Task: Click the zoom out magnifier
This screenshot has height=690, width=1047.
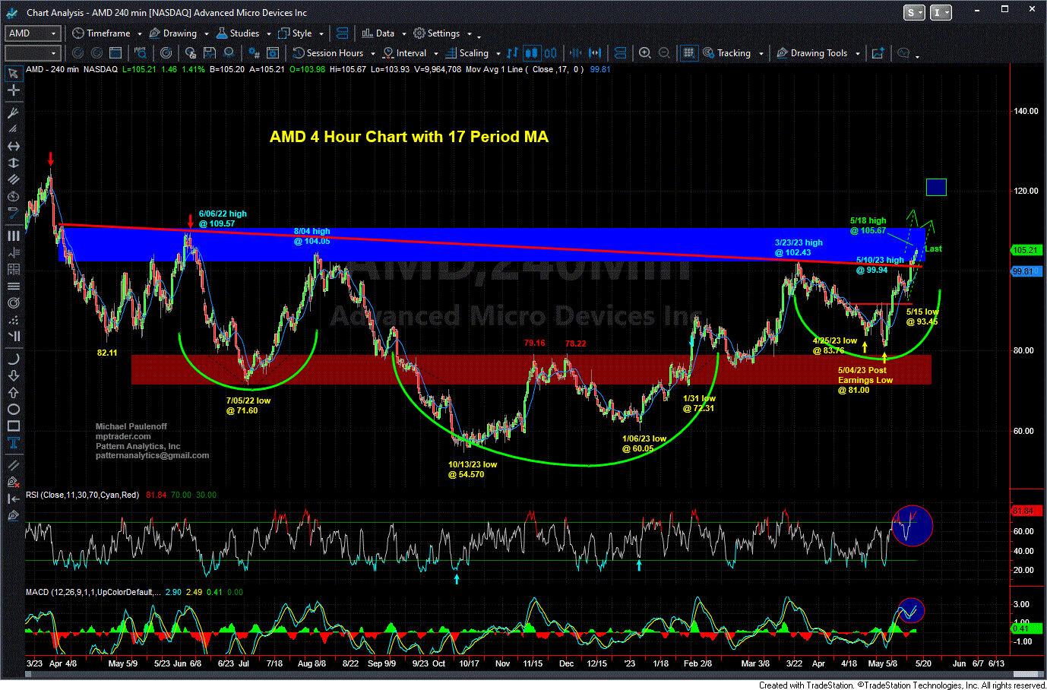Action: pyautogui.click(x=664, y=53)
